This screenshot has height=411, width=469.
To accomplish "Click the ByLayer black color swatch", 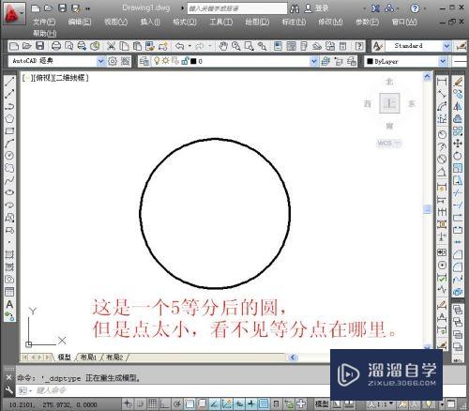I will click(x=370, y=61).
